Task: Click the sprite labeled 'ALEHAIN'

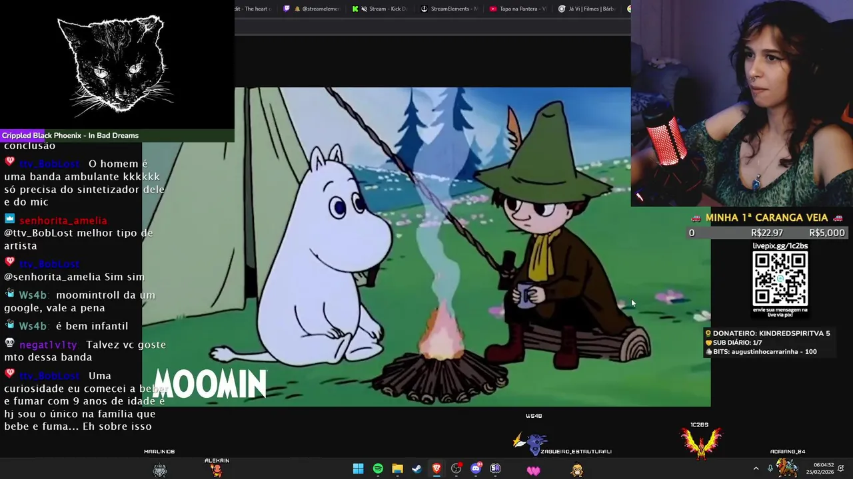Action: [217, 470]
